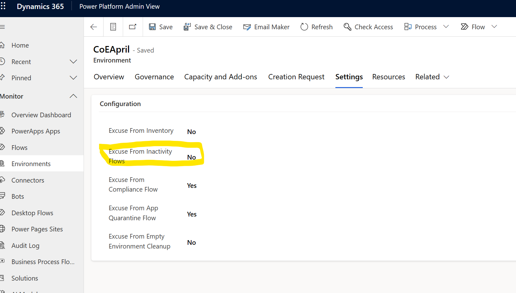The height and width of the screenshot is (293, 516).
Task: Collapse the Monitor section
Action: (x=73, y=96)
